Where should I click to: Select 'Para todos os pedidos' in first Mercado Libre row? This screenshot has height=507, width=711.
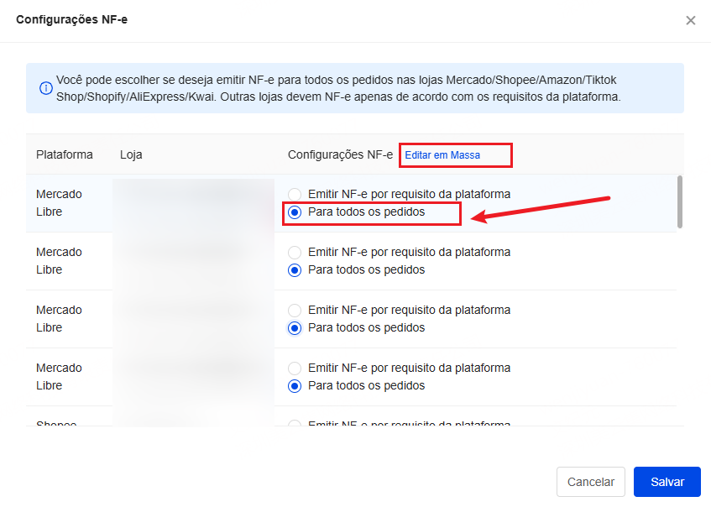click(x=295, y=212)
